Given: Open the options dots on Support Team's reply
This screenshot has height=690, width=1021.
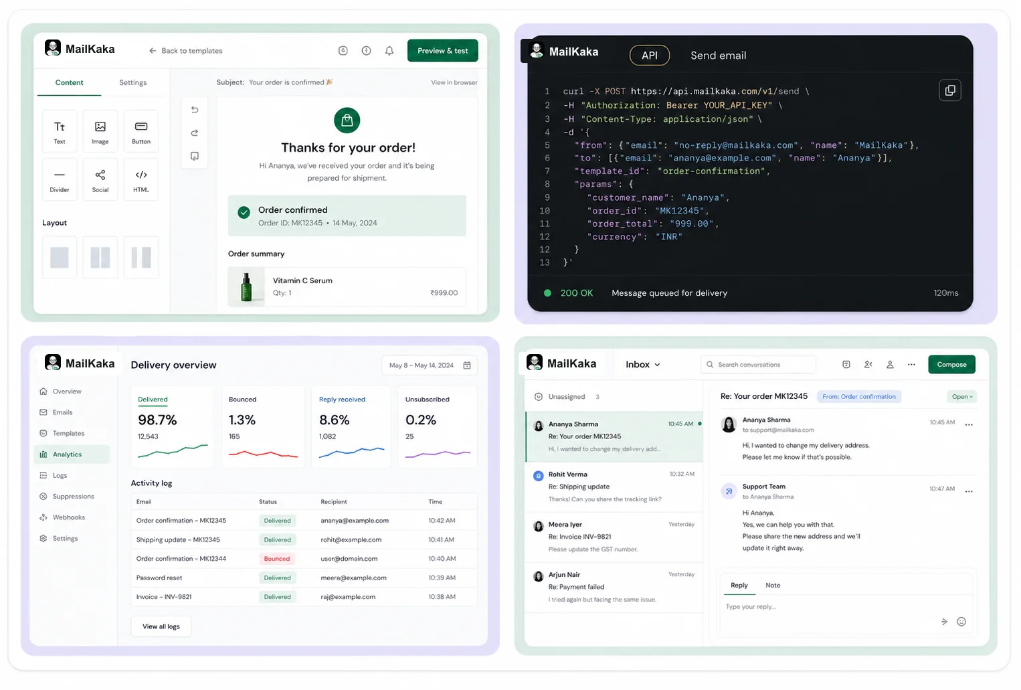Looking at the screenshot, I should (x=969, y=491).
